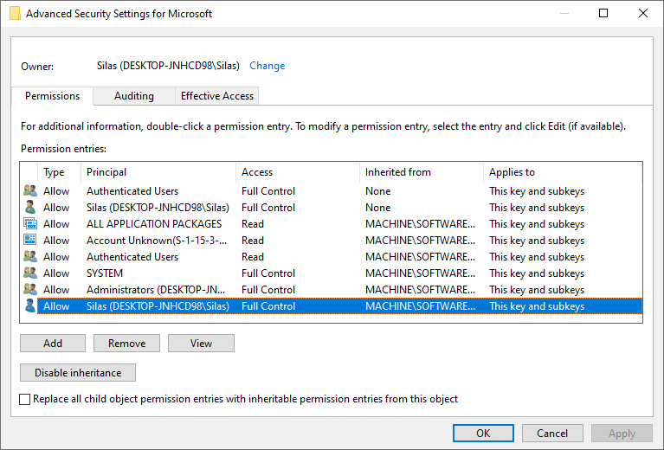The width and height of the screenshot is (664, 450).
Task: Open the Effective Access tab
Action: [x=216, y=96]
